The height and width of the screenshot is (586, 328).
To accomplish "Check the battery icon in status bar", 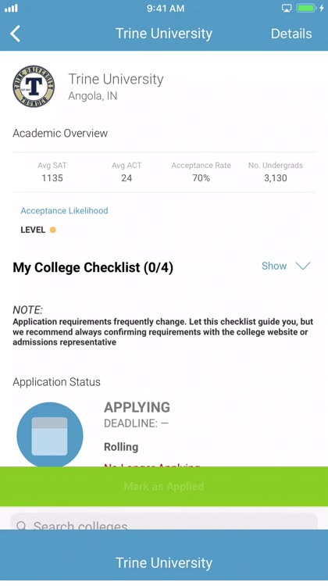I will point(306,9).
